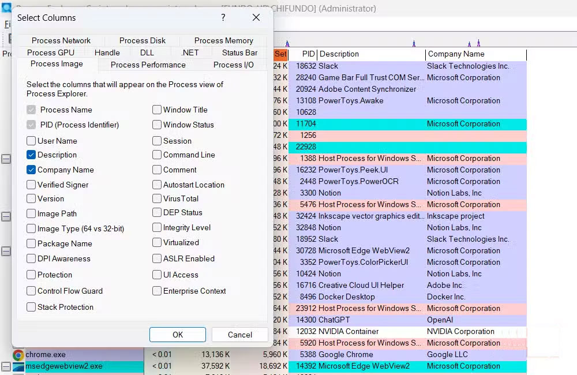Enable the VirusTotal column
This screenshot has width=577, height=375.
click(x=156, y=200)
